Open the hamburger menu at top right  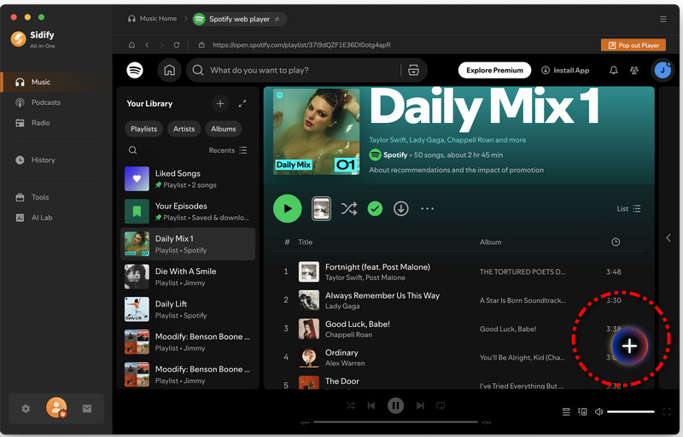click(663, 19)
